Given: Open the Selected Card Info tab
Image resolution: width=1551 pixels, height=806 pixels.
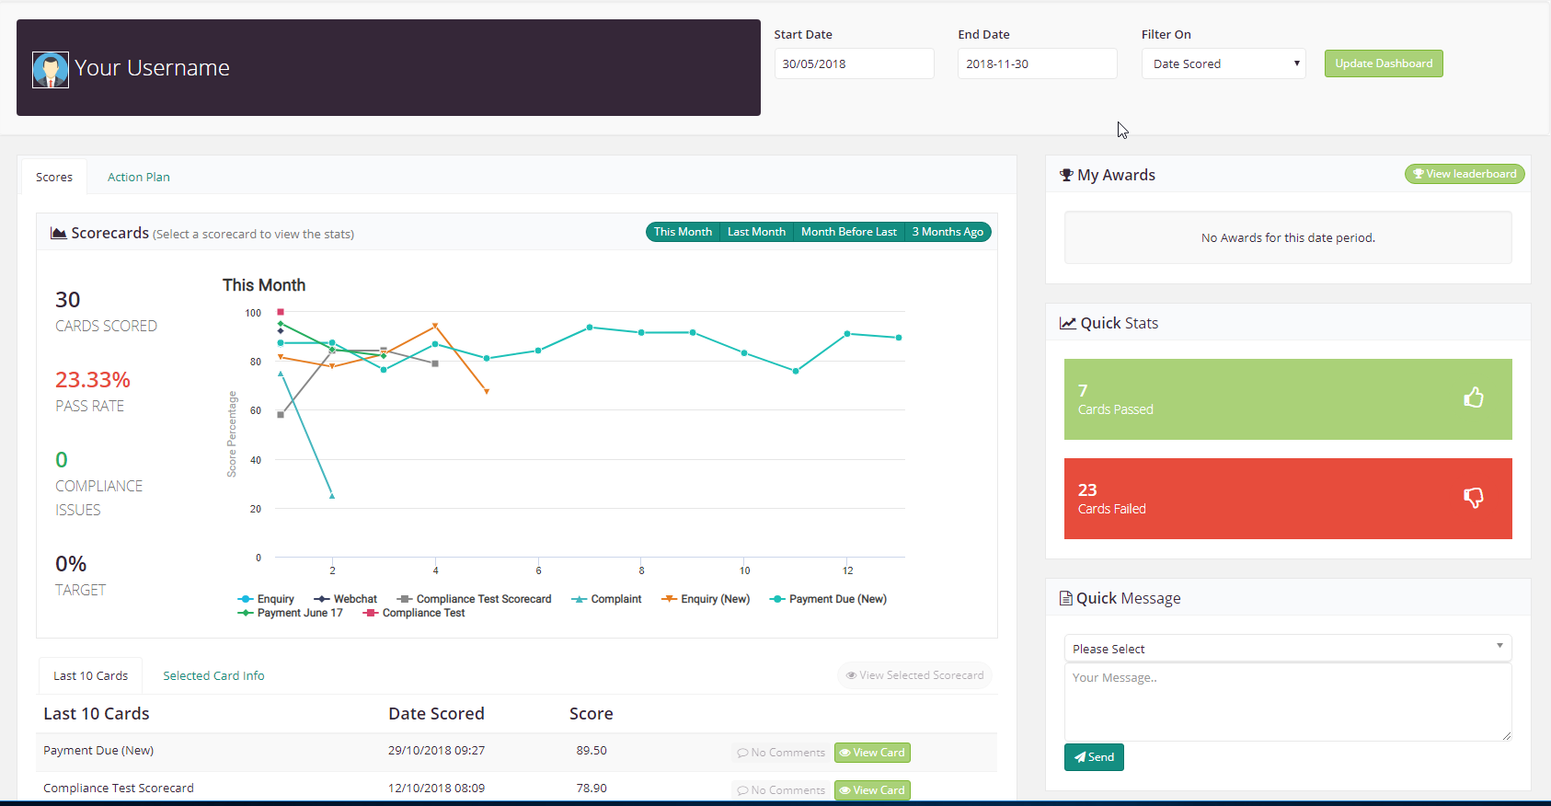Looking at the screenshot, I should (x=213, y=675).
